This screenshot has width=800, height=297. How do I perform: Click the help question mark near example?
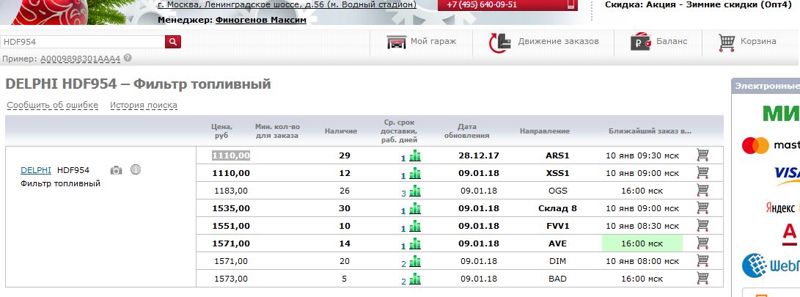tap(128, 58)
